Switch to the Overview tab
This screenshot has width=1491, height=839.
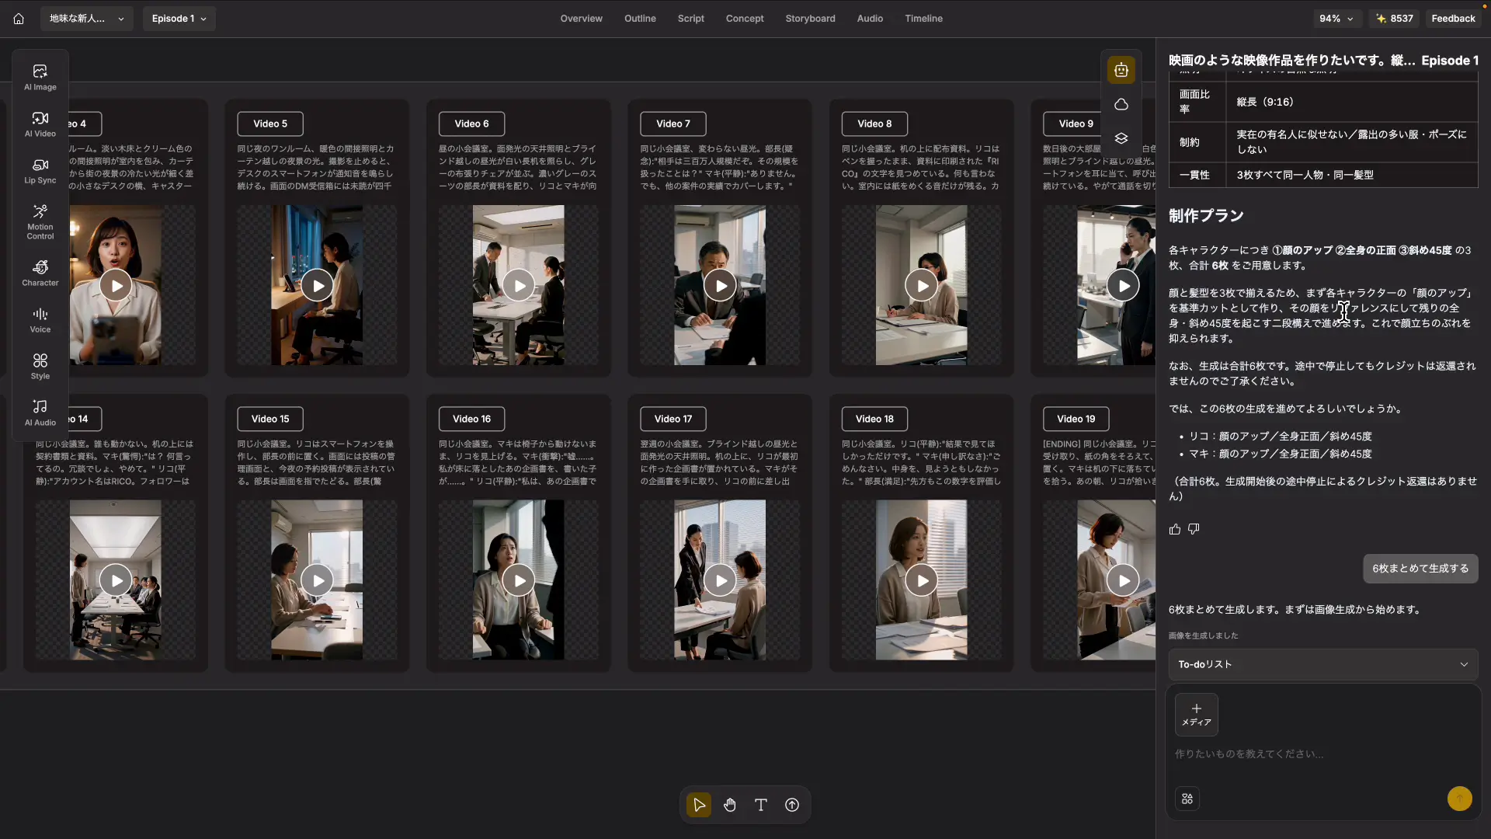pyautogui.click(x=581, y=19)
